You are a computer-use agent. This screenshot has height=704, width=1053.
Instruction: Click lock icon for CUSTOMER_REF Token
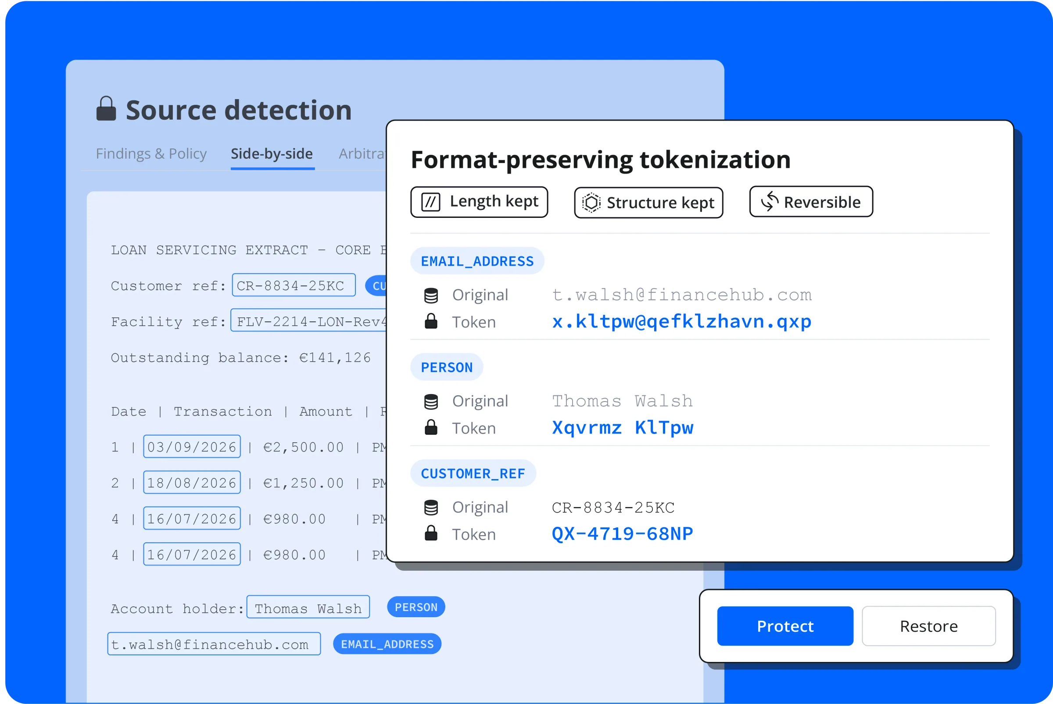[431, 533]
